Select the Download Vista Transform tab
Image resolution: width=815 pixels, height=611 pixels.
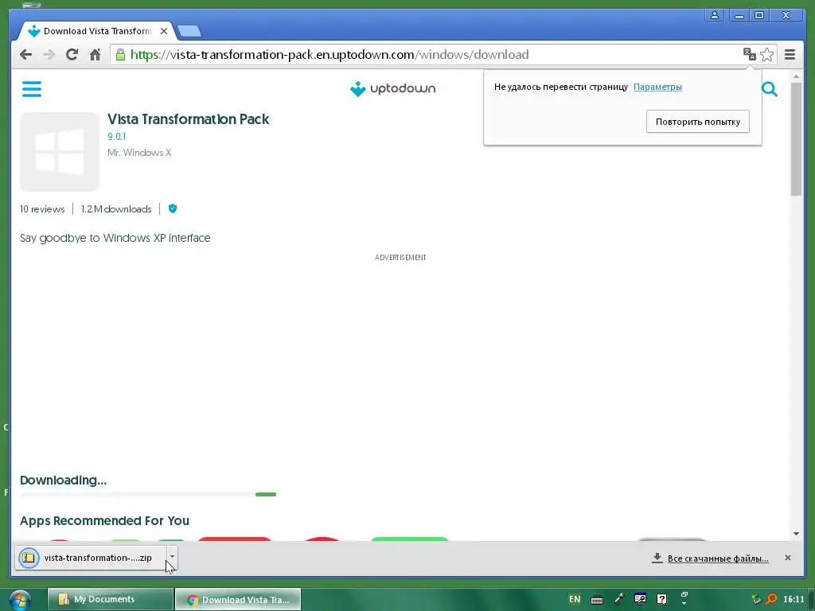97,31
